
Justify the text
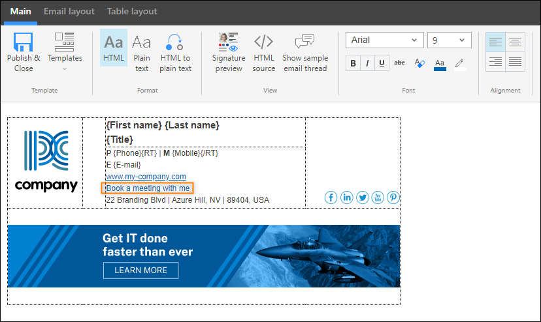(x=515, y=62)
